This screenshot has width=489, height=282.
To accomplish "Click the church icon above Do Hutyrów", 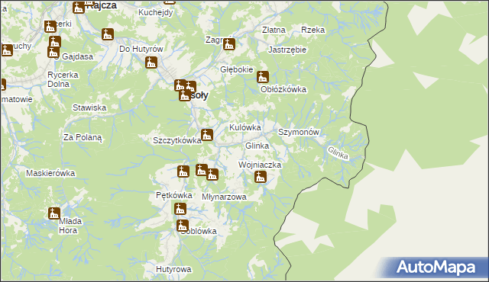I will point(108,34).
